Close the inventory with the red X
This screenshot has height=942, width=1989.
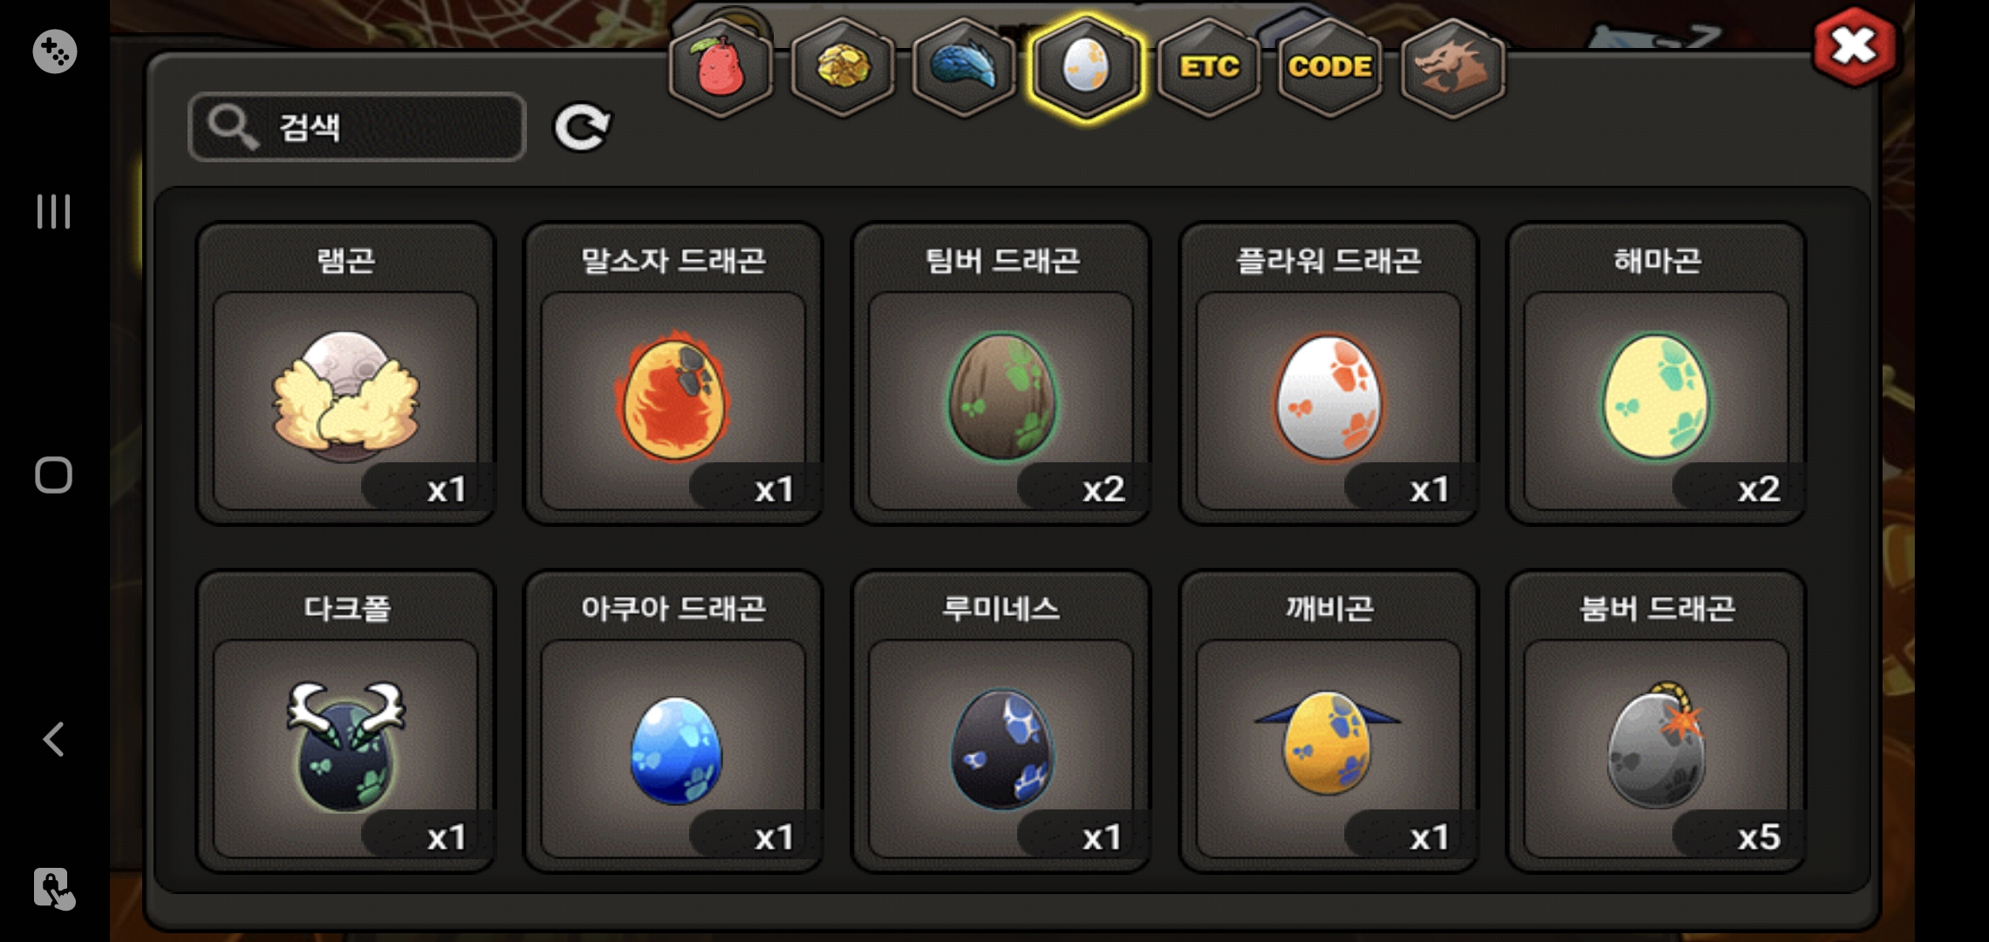pyautogui.click(x=1854, y=47)
